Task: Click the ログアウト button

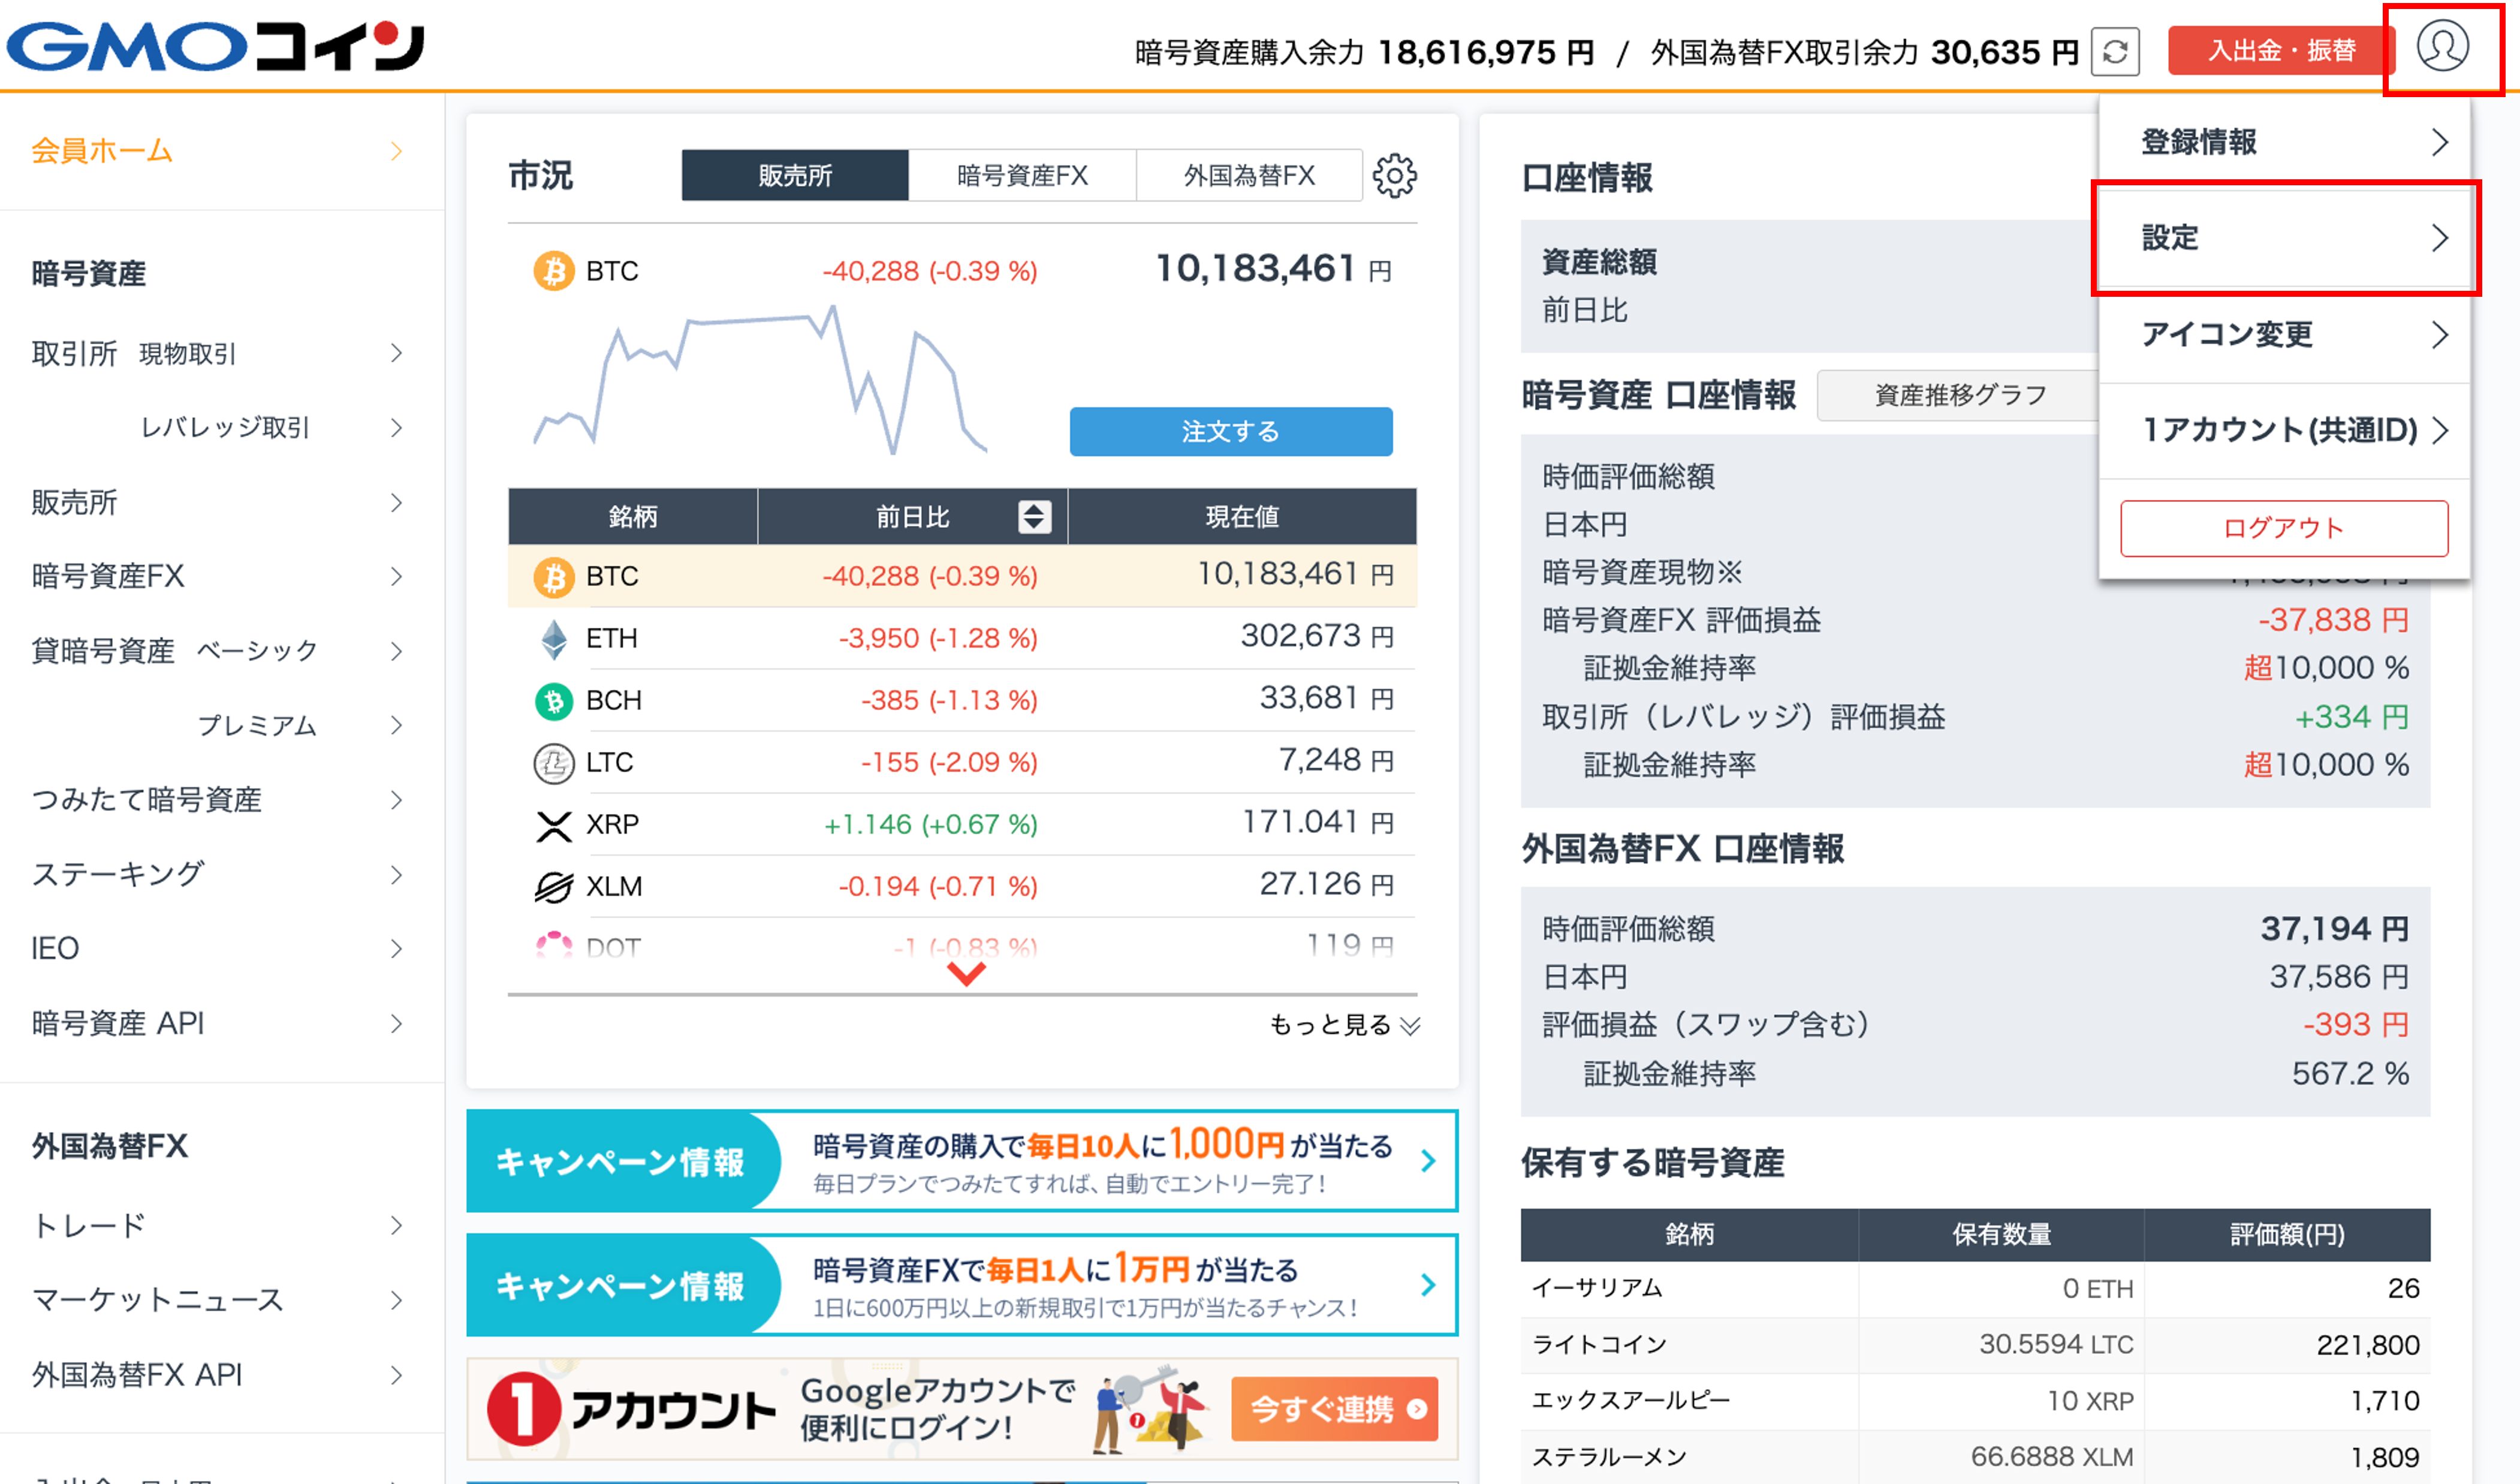Action: tap(2284, 528)
